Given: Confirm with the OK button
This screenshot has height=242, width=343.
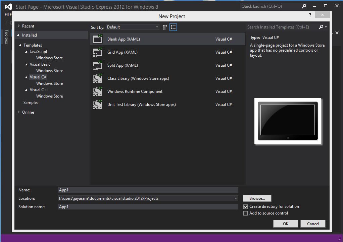Looking at the screenshot, I should coord(286,224).
